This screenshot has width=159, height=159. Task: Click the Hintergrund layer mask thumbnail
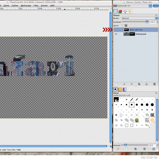click(x=132, y=34)
